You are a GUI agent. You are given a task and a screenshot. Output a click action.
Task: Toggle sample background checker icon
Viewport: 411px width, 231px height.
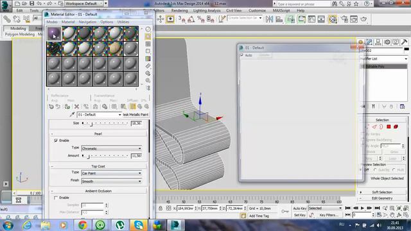click(x=148, y=44)
